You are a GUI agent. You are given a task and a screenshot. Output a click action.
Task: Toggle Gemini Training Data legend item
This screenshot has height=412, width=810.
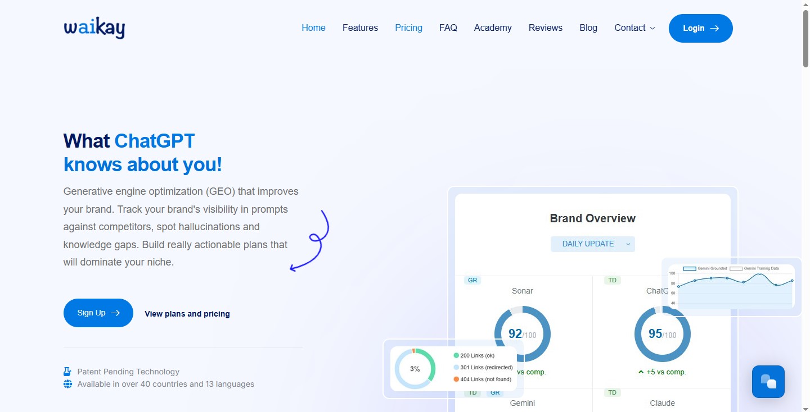[754, 268]
